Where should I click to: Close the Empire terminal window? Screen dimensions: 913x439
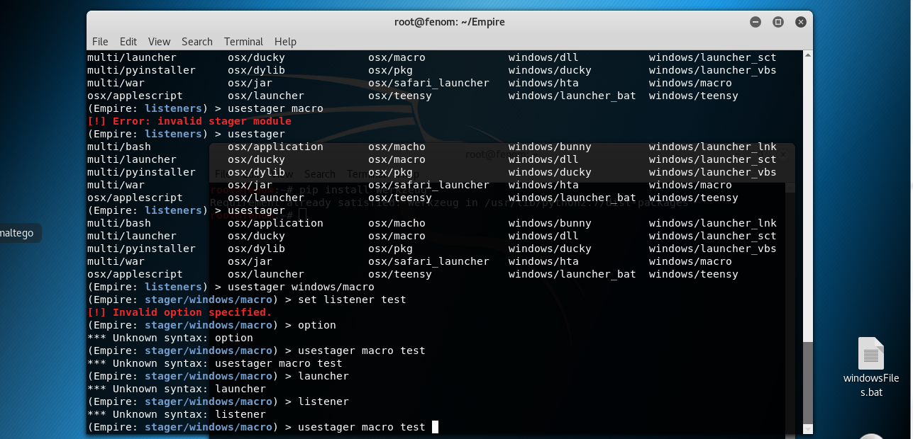point(801,22)
